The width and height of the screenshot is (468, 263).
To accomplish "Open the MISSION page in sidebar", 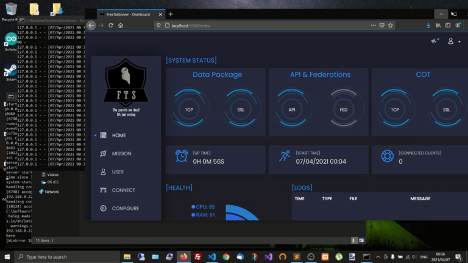I will (121, 153).
